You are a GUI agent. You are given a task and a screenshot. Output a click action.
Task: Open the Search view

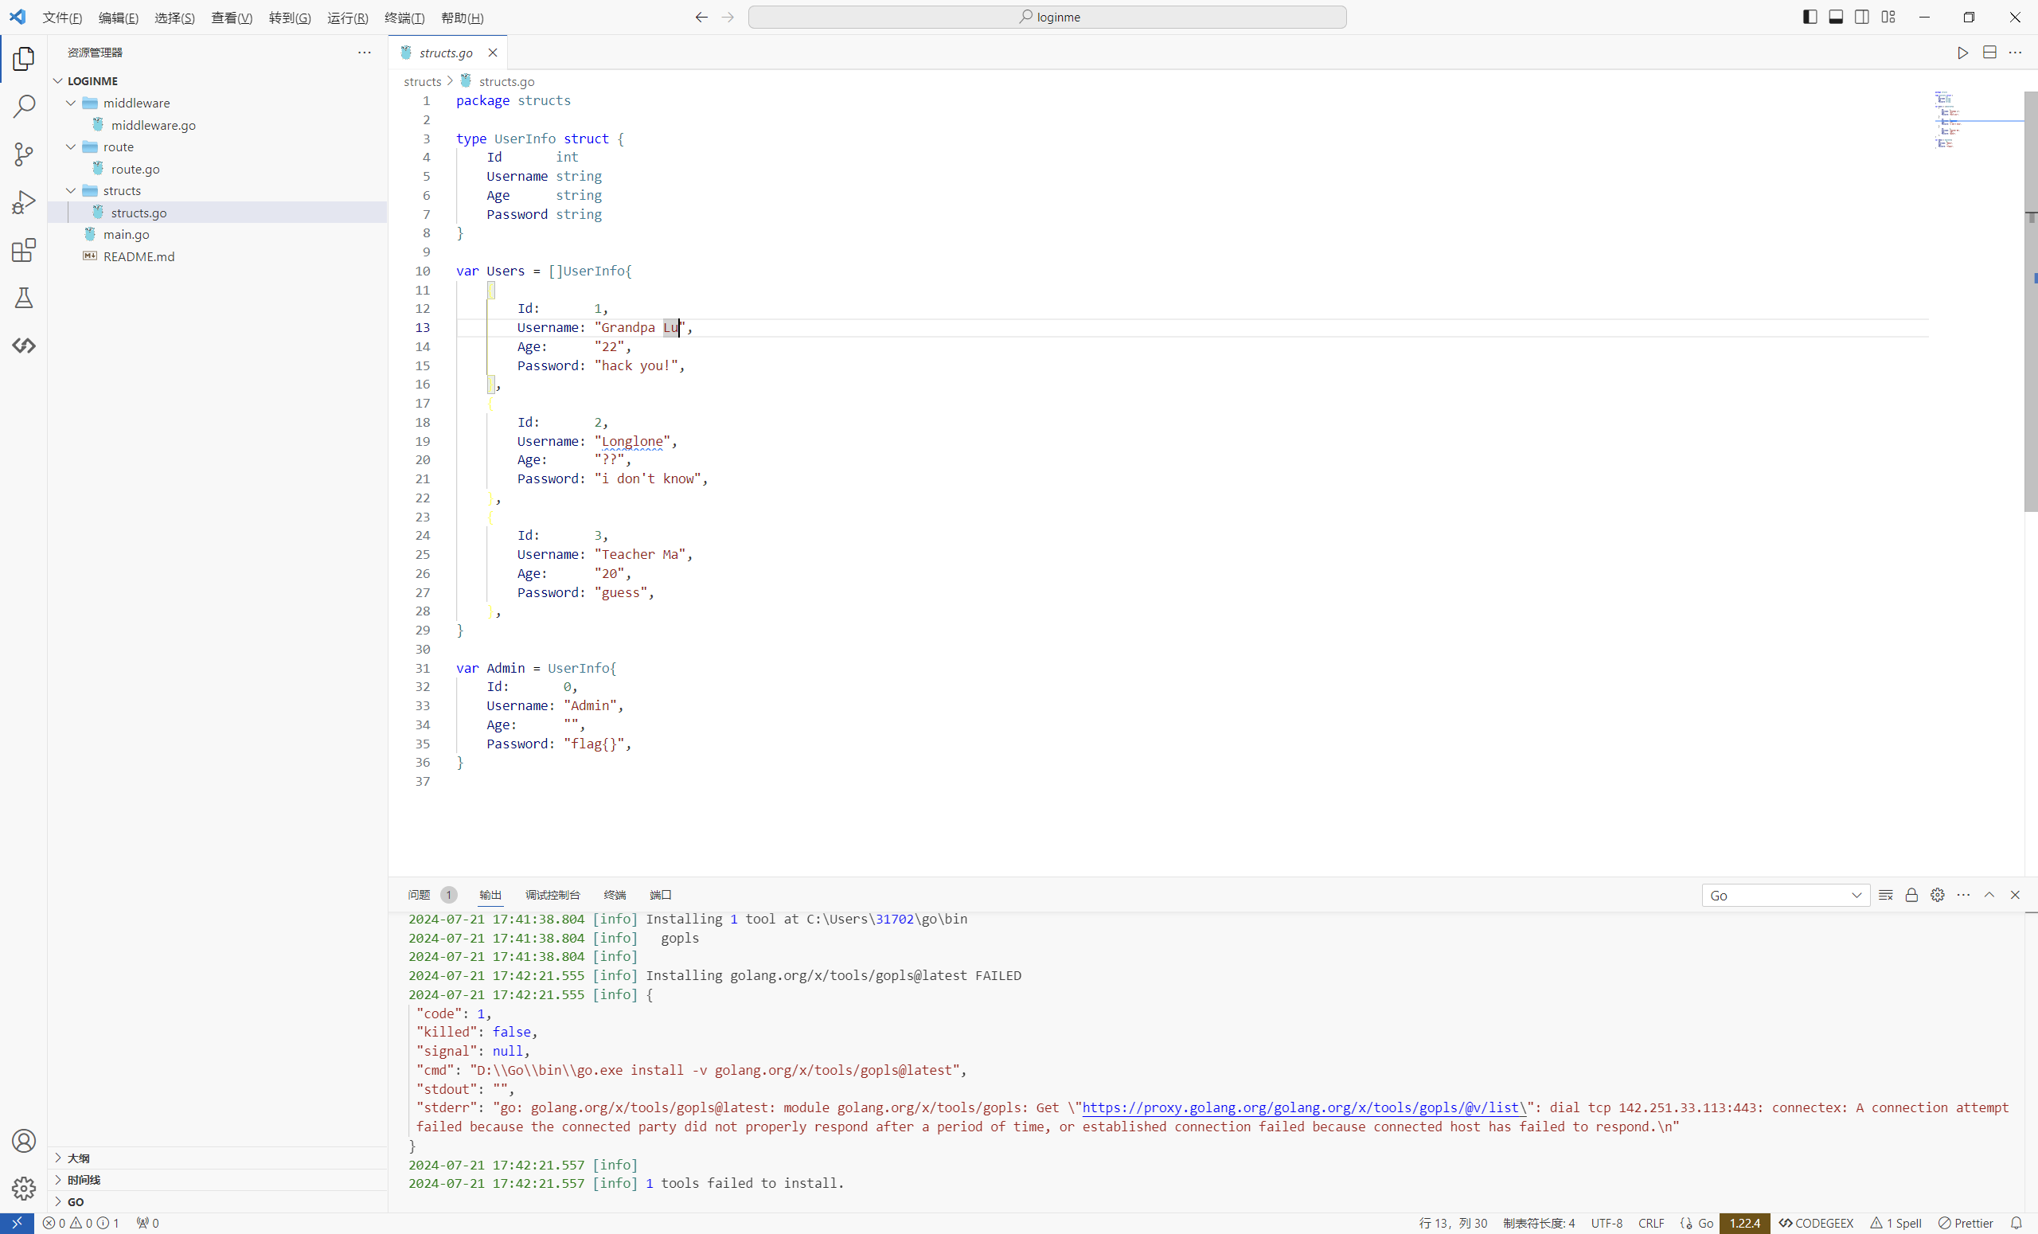pyautogui.click(x=24, y=107)
